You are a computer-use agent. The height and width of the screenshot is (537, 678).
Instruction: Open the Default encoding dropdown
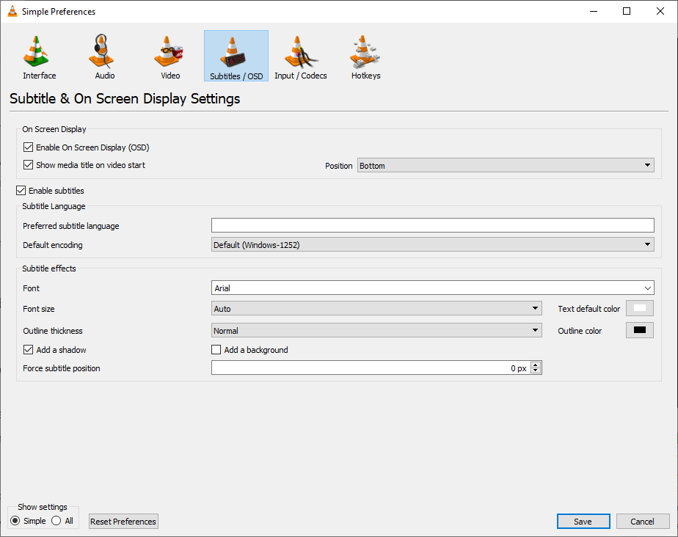click(432, 244)
